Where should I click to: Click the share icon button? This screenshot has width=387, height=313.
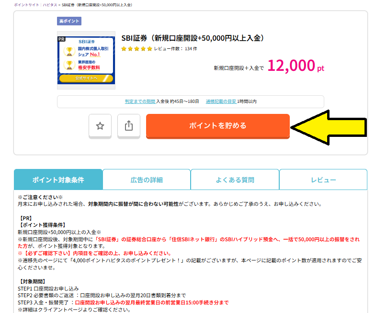pos(128,126)
